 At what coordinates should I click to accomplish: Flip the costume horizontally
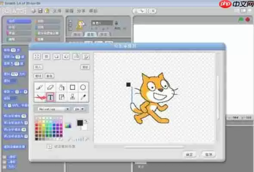click(x=76, y=56)
